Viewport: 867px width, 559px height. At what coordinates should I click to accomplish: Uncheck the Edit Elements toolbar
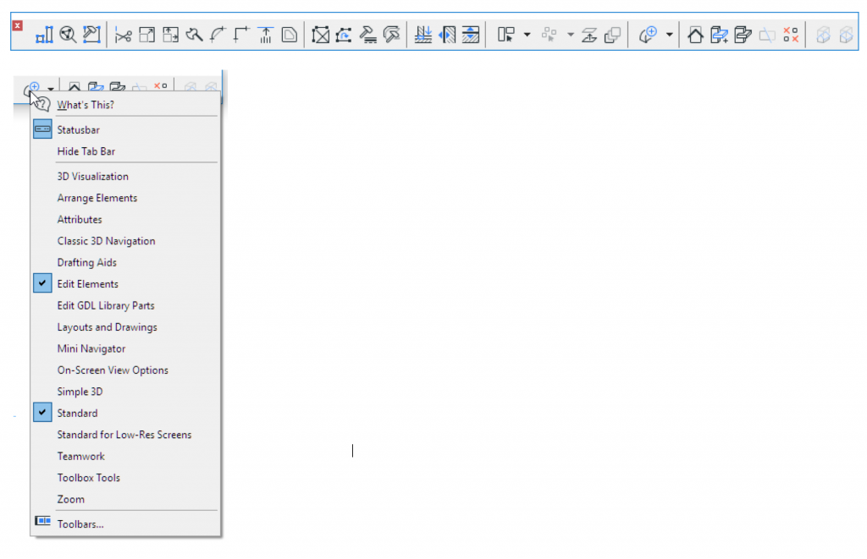coord(87,284)
